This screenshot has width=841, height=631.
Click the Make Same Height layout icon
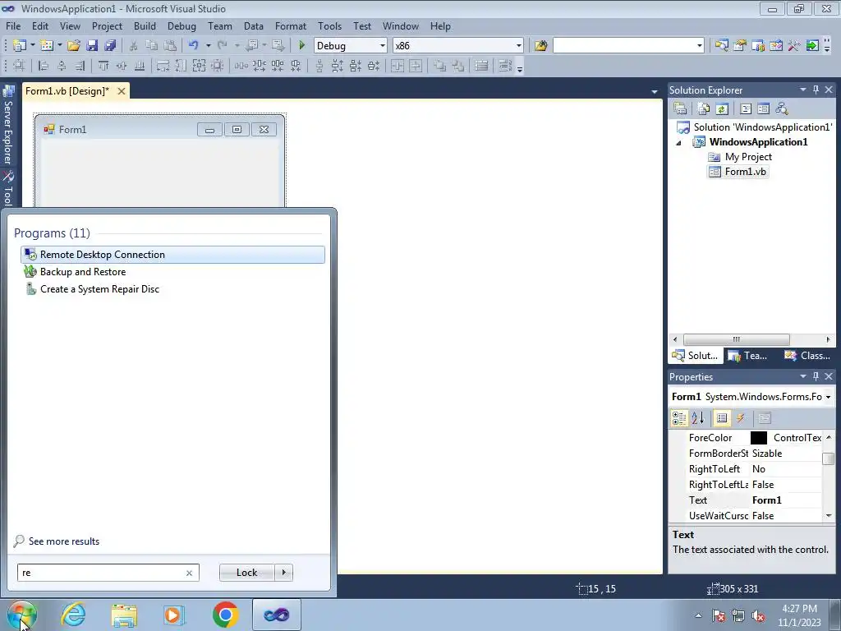pyautogui.click(x=181, y=66)
